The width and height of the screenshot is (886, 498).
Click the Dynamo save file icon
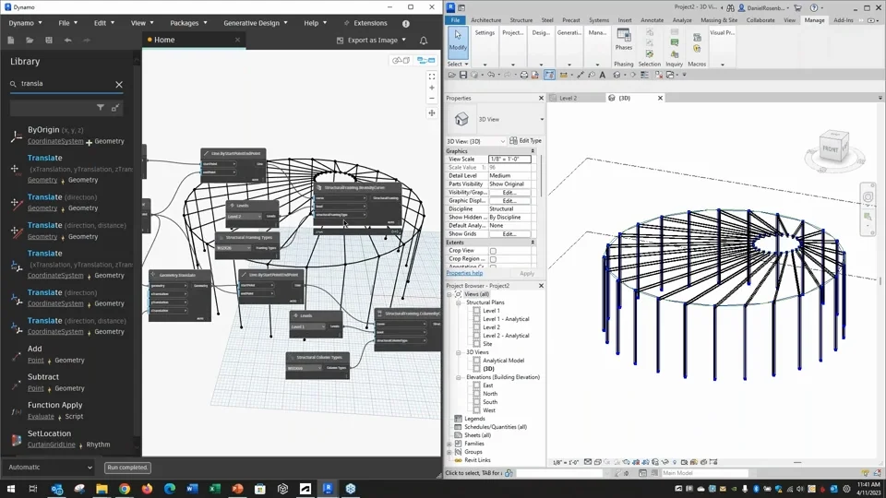tap(49, 41)
